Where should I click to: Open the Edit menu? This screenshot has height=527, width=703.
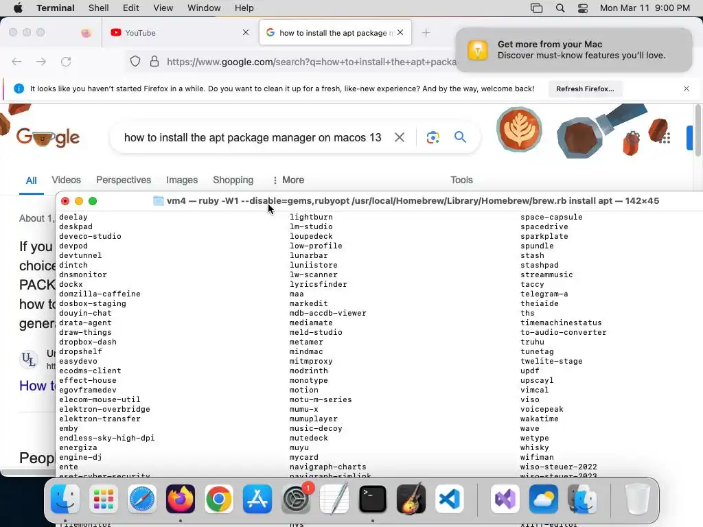(130, 8)
